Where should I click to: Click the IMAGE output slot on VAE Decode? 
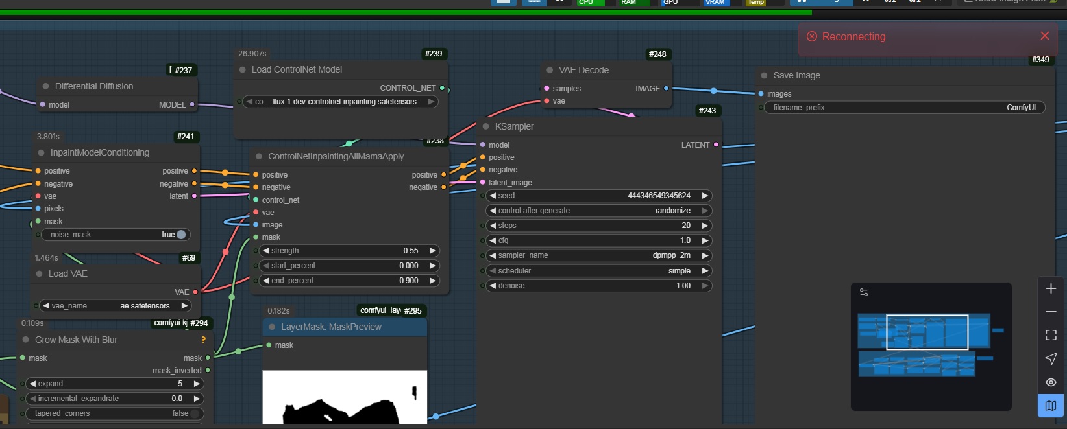[666, 88]
